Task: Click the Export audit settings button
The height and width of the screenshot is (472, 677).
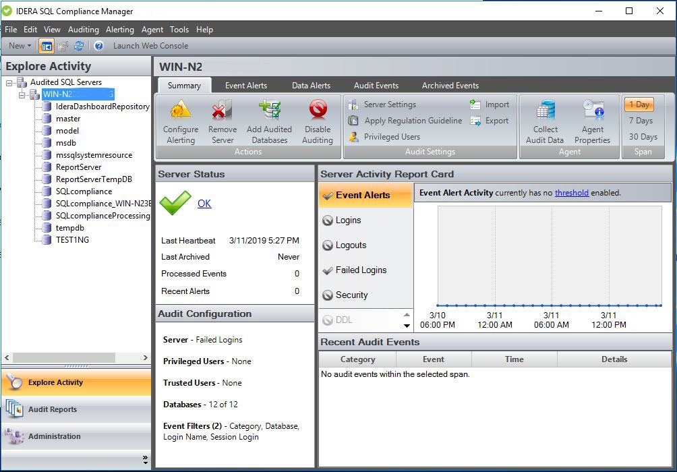Action: tap(490, 121)
